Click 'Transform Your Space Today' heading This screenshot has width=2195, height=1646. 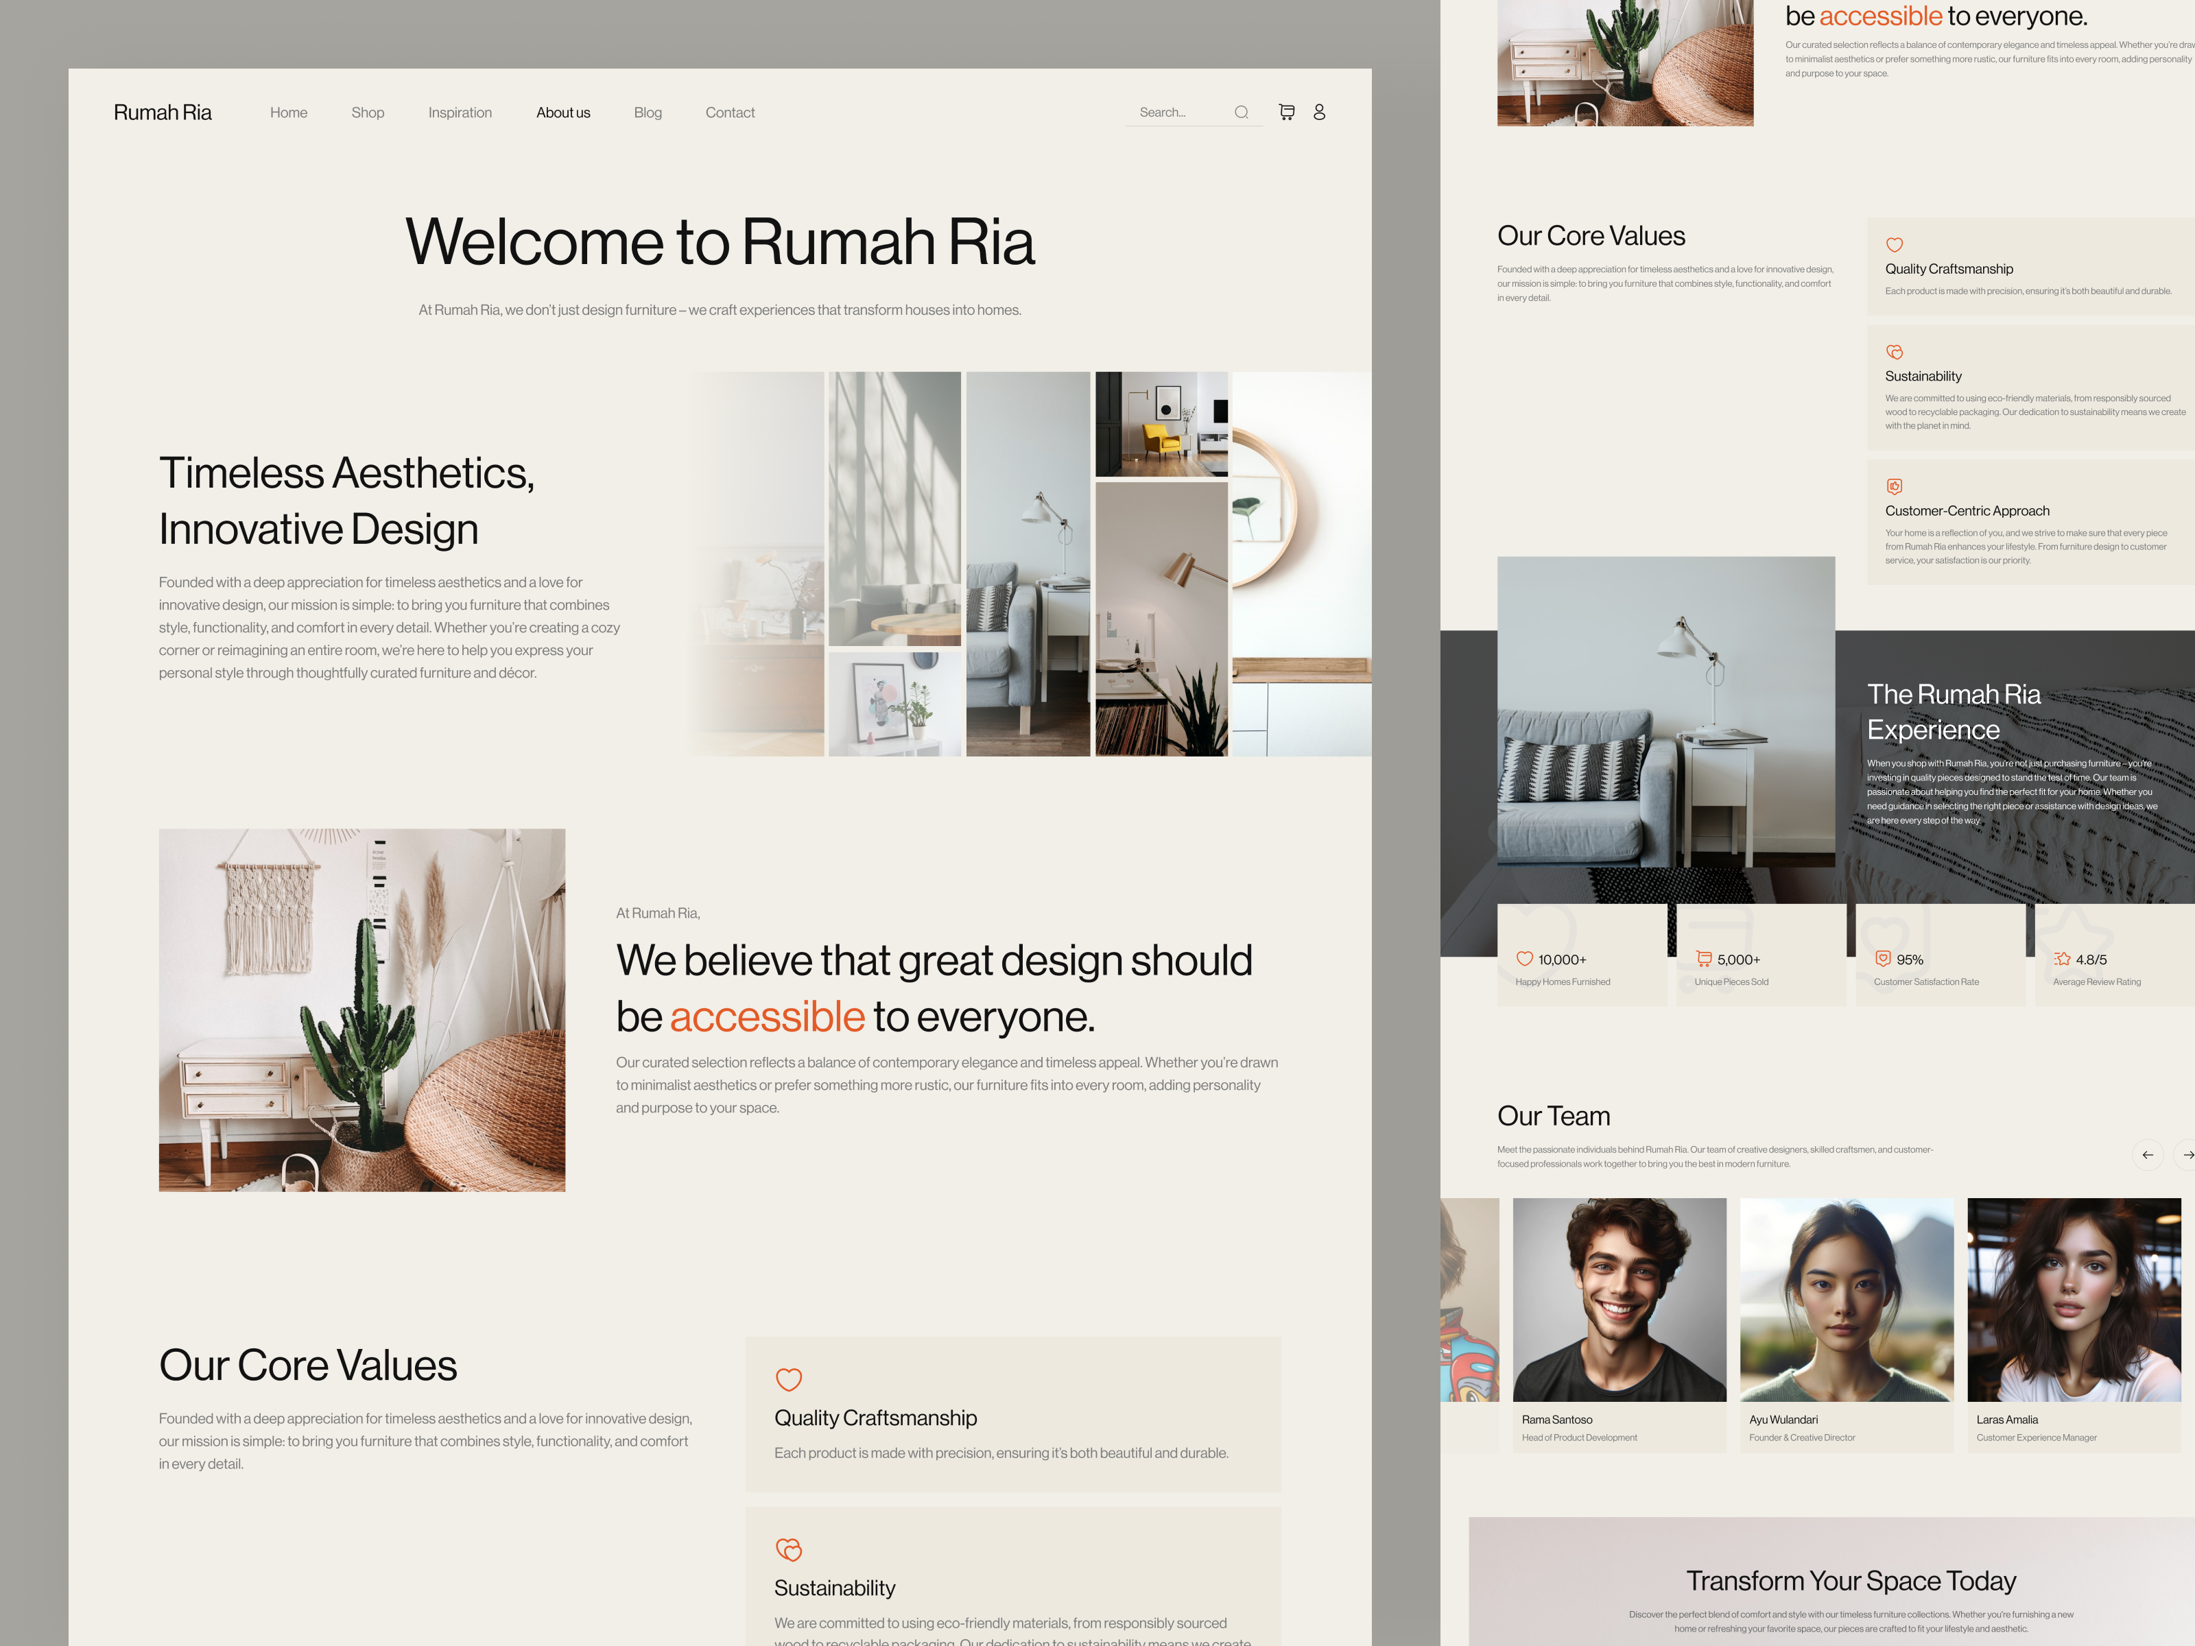[x=1851, y=1581]
